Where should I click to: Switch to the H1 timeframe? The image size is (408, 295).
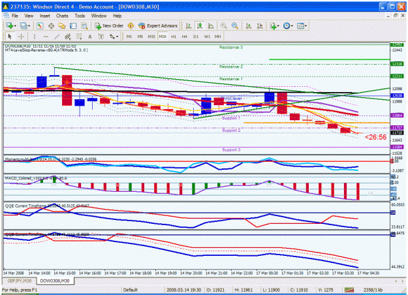[x=174, y=37]
